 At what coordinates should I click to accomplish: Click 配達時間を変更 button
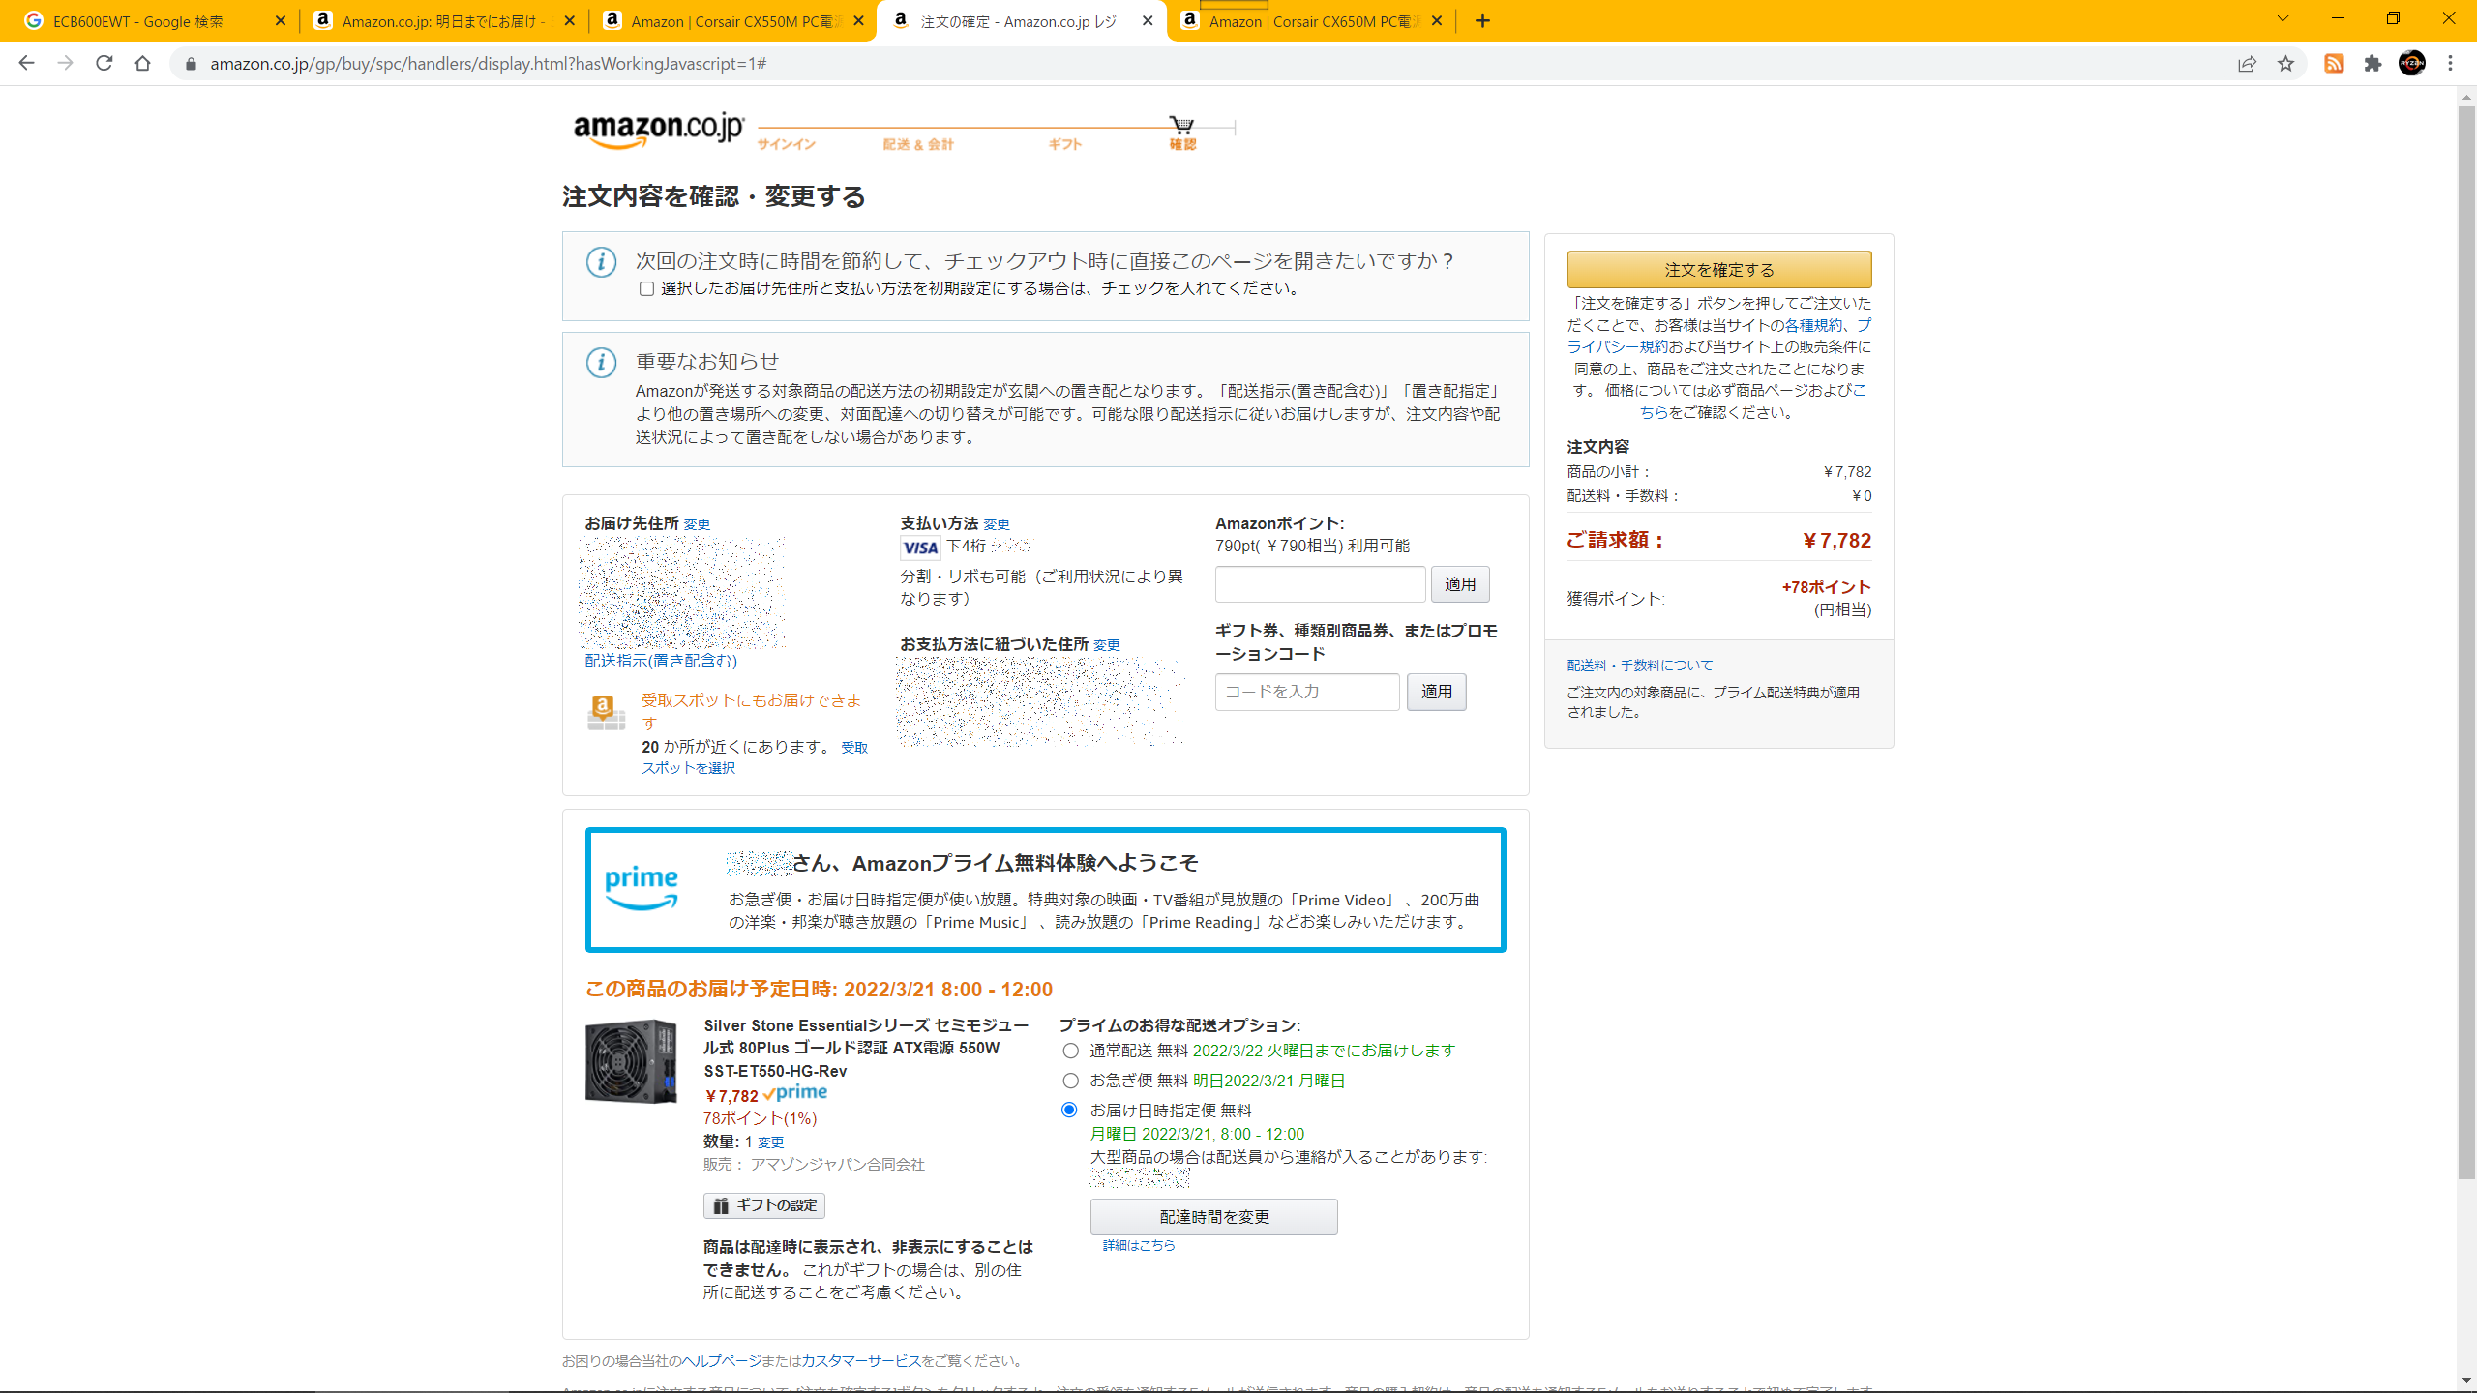click(1214, 1217)
